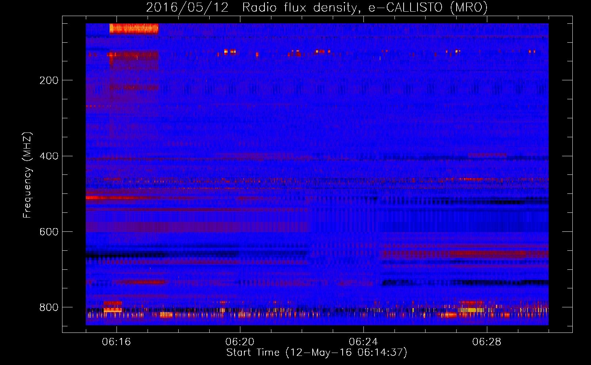Select the "Frequency (MHZ)" axis label
This screenshot has height=365, width=591.
pyautogui.click(x=27, y=175)
